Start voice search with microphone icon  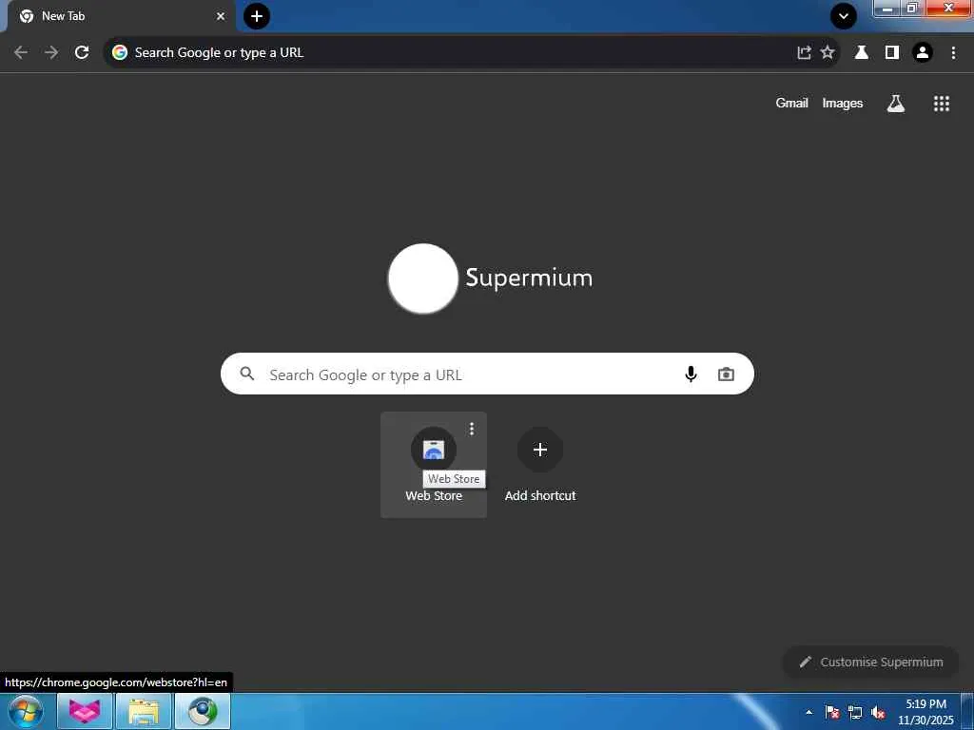(691, 374)
